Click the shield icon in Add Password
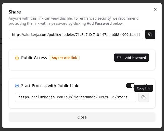 [119, 58]
